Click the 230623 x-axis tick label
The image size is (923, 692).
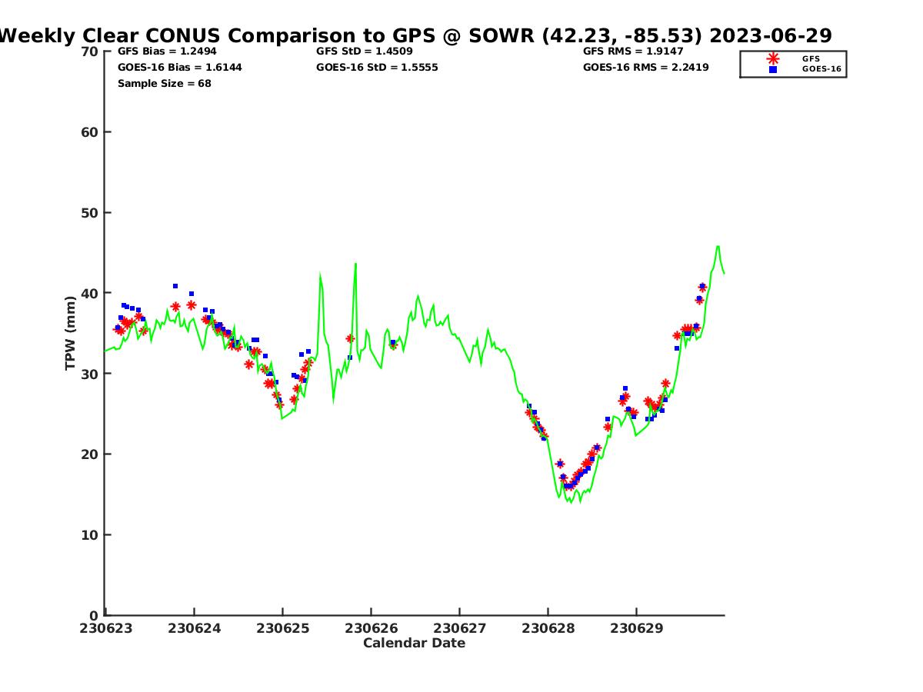106,628
